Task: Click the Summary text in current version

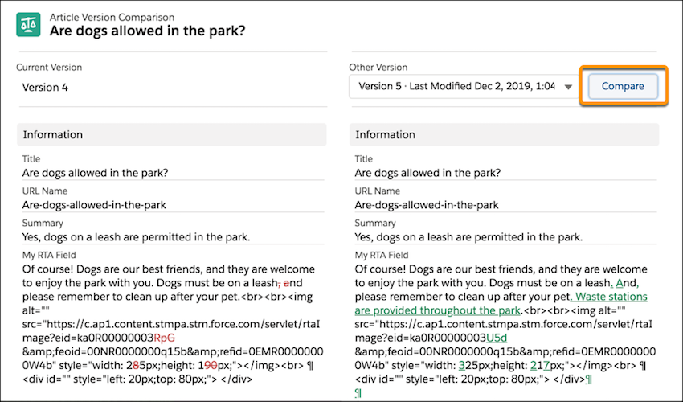Action: point(136,236)
